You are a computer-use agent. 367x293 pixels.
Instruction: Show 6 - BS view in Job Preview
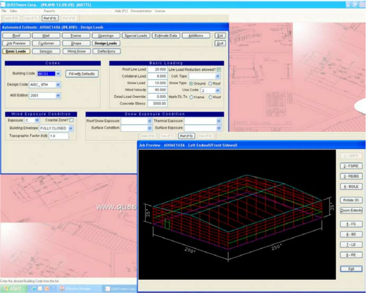pyautogui.click(x=351, y=234)
